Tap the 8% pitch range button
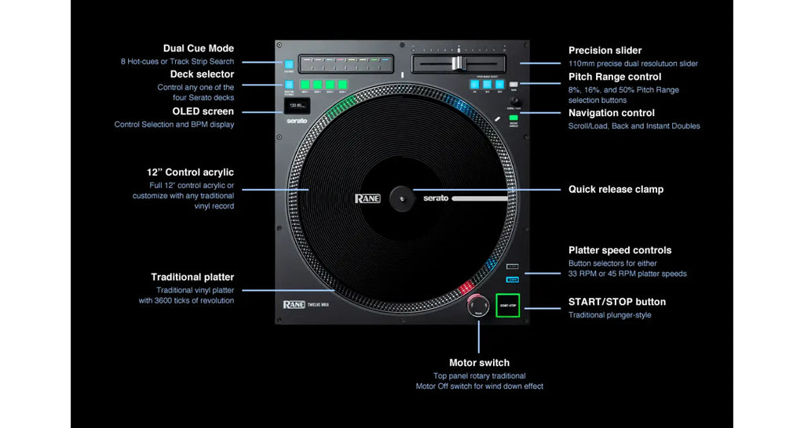804x428 pixels. tap(475, 85)
